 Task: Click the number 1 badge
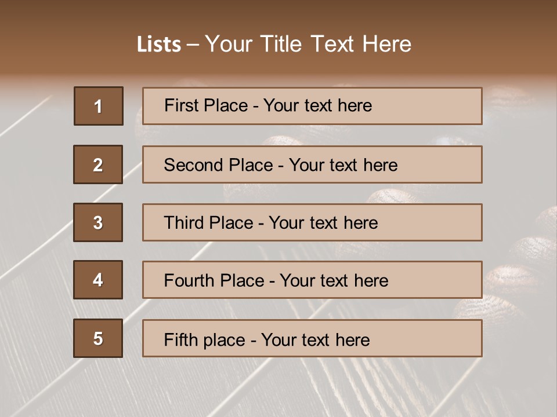[98, 106]
